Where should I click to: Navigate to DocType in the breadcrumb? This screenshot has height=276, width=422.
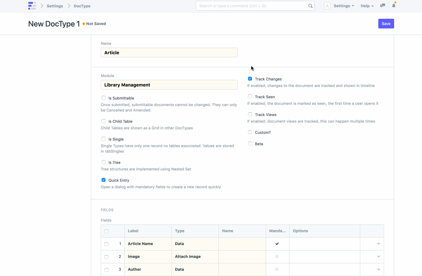(x=82, y=6)
